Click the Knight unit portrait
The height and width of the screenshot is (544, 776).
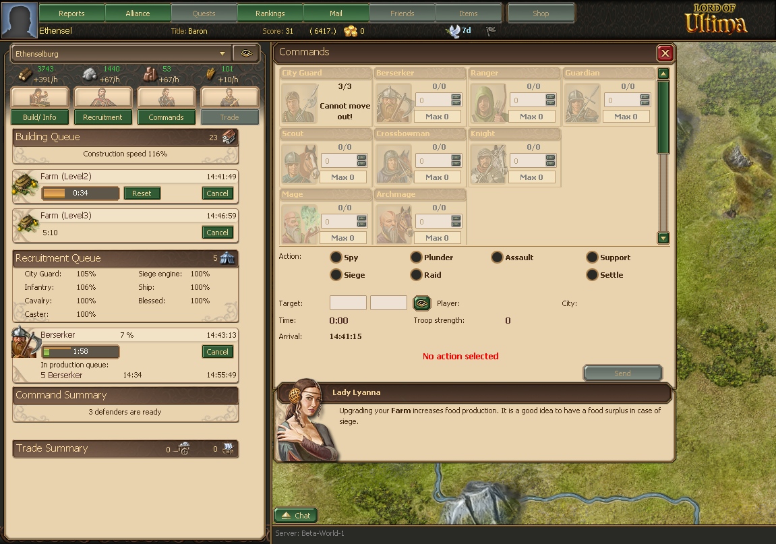[x=489, y=163]
